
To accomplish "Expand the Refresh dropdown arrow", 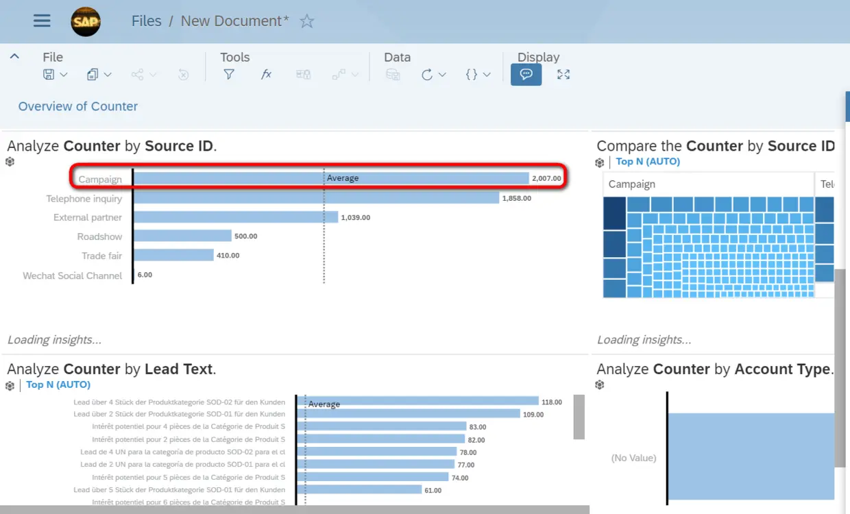I will tap(442, 75).
